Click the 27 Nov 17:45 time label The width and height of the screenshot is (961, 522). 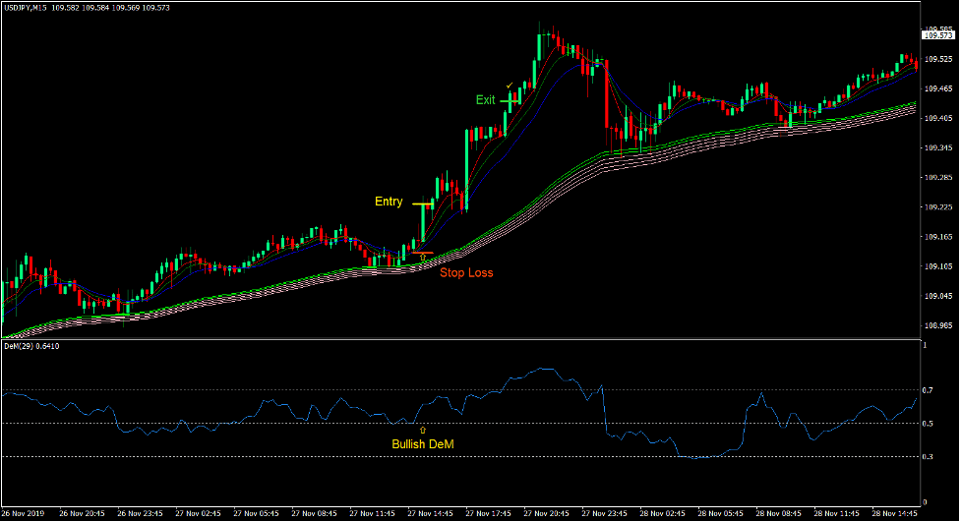coord(488,513)
